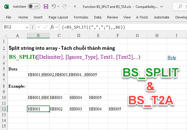Click HH003 in row 10

[56, 98]
